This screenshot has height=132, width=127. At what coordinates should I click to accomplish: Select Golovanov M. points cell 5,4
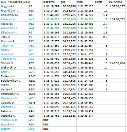tap(101, 15)
